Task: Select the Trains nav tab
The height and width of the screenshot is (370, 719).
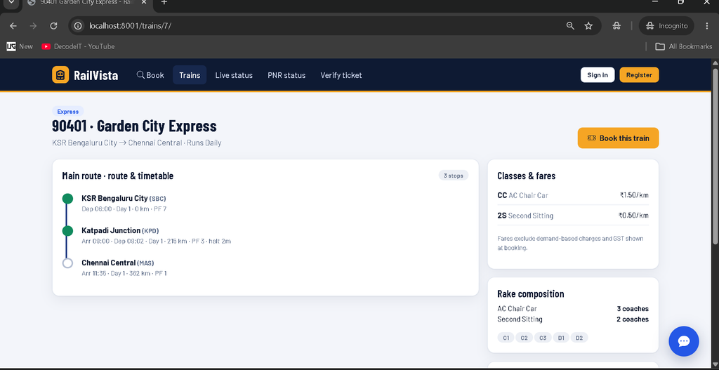Action: (x=190, y=75)
